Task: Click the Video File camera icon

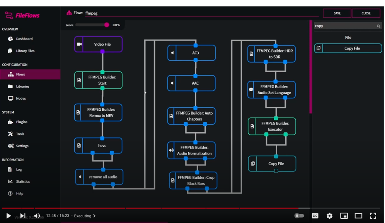Action: click(x=79, y=44)
